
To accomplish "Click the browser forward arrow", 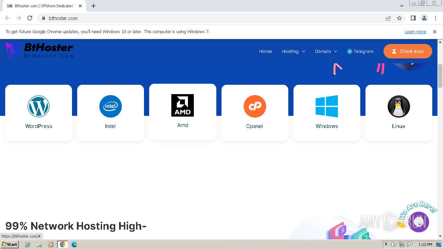I will tap(19, 18).
